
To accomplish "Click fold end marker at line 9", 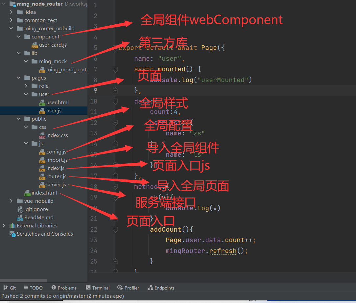I will 115,90.
